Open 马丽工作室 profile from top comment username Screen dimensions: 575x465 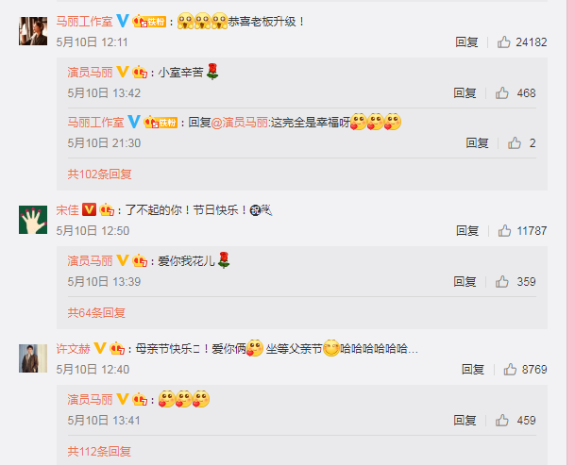pyautogui.click(x=84, y=22)
